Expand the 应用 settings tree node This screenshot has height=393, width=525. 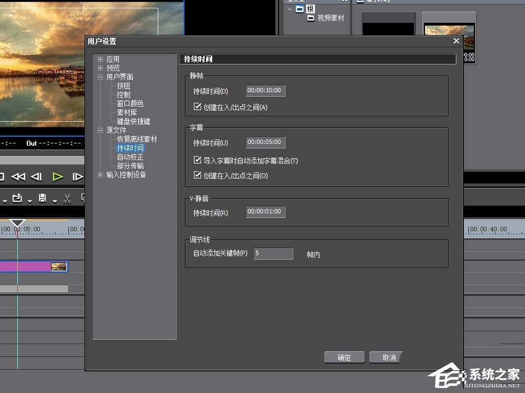(100, 58)
